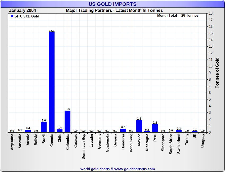Click the Guatemala axis label

click(x=107, y=143)
